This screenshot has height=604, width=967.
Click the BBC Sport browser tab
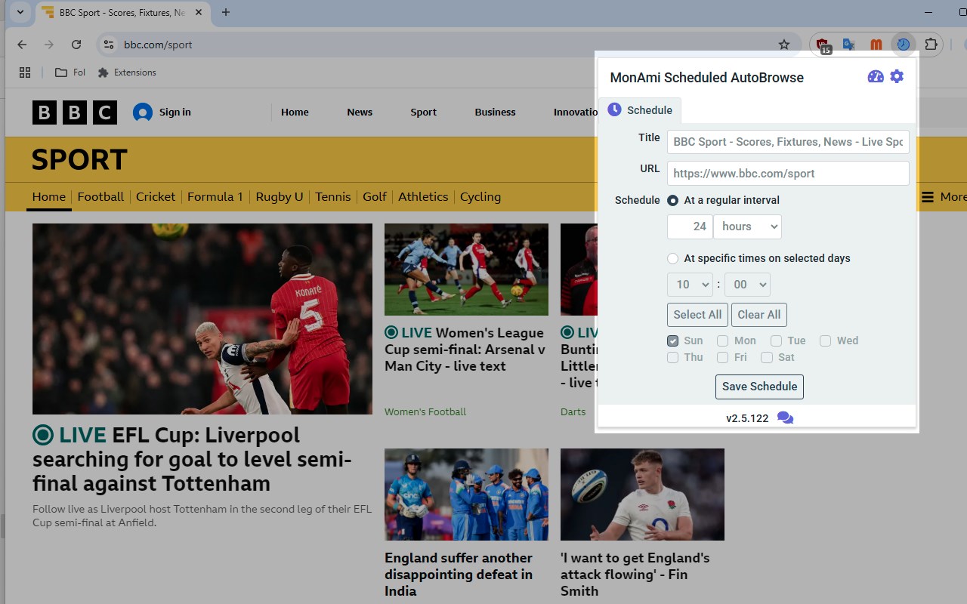click(122, 12)
